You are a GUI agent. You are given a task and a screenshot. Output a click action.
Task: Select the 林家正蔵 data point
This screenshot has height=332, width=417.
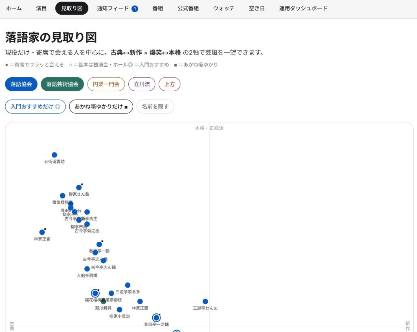pos(140,301)
